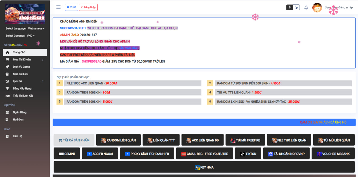Open the TÚI MÙ FREEFIRE category
Image resolution: width=358 pixels, height=177 pixels.
click(x=245, y=140)
